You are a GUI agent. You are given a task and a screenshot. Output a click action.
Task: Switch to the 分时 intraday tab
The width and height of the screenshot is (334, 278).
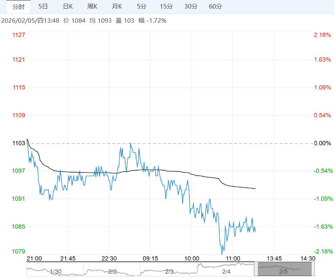pyautogui.click(x=18, y=6)
